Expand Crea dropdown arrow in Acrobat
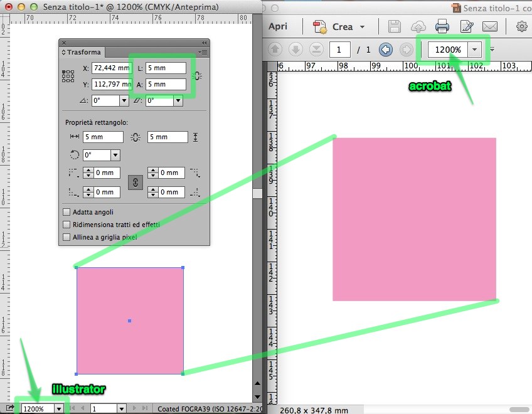Screen dimensions: 532x414 point(363,27)
